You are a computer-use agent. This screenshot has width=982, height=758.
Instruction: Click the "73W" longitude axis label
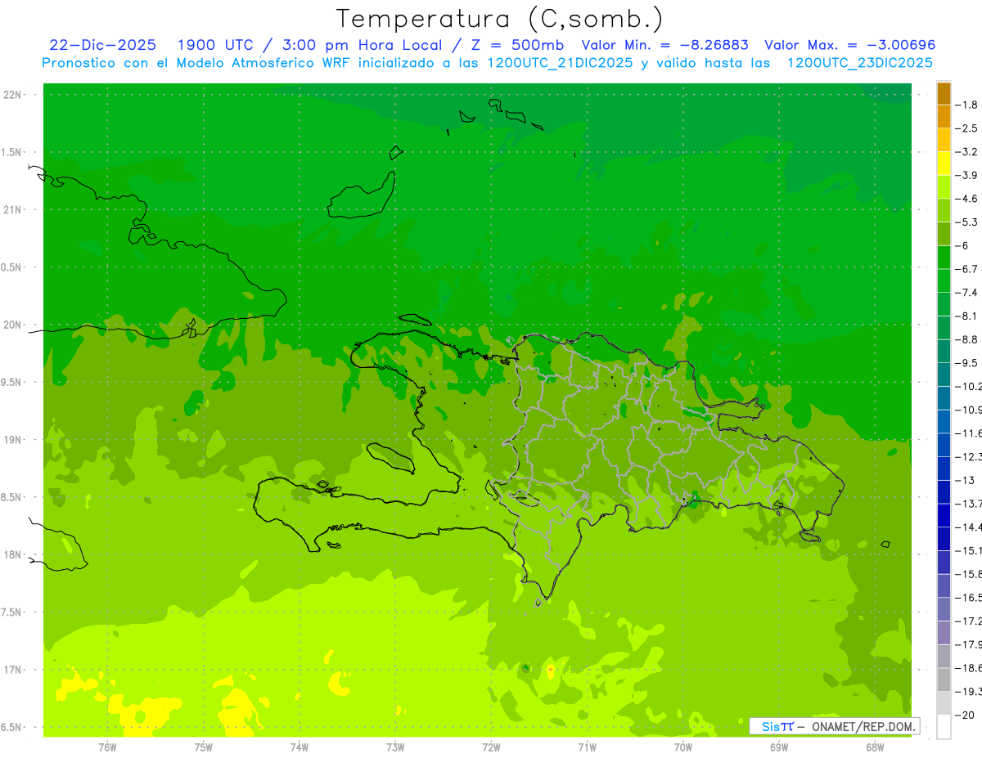click(x=395, y=747)
